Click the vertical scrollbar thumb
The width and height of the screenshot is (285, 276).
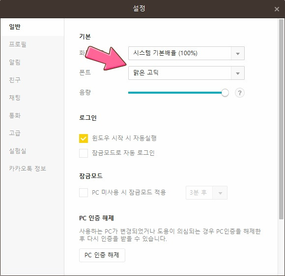[282, 119]
